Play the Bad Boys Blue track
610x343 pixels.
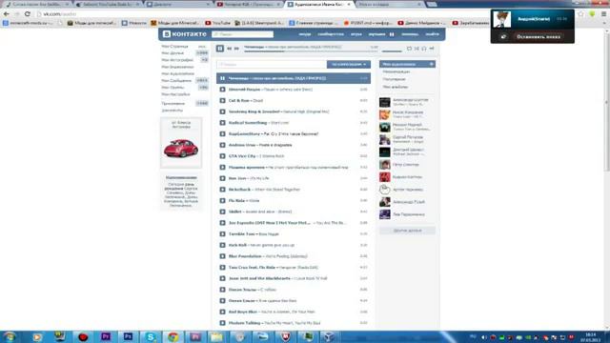222,312
